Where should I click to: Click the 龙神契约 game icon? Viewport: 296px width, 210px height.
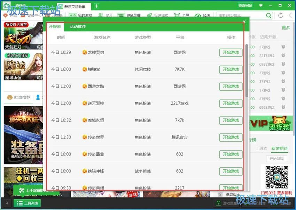(85, 52)
